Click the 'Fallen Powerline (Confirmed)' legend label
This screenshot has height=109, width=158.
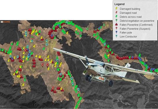coord(136,25)
